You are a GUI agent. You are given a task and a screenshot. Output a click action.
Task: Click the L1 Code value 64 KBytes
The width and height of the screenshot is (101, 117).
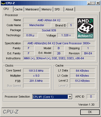coord(83,76)
